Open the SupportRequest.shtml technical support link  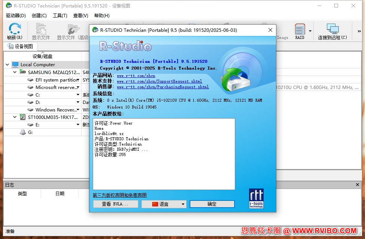(x=159, y=81)
